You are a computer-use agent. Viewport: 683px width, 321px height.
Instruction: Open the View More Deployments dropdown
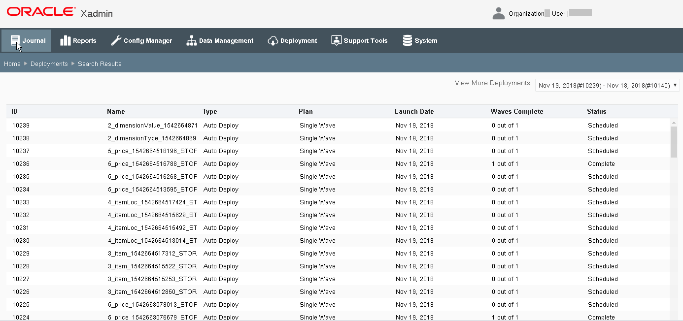pos(608,85)
